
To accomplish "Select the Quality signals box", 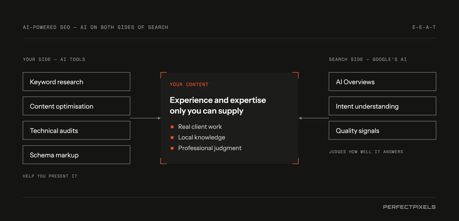I will (382, 130).
